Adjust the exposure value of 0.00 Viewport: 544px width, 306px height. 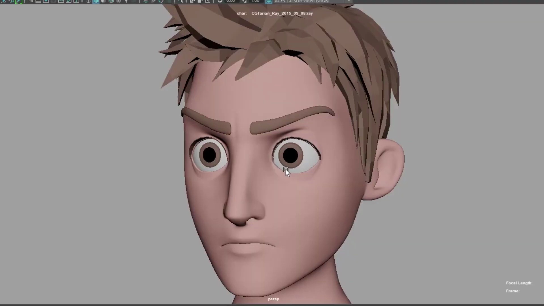[x=231, y=2]
